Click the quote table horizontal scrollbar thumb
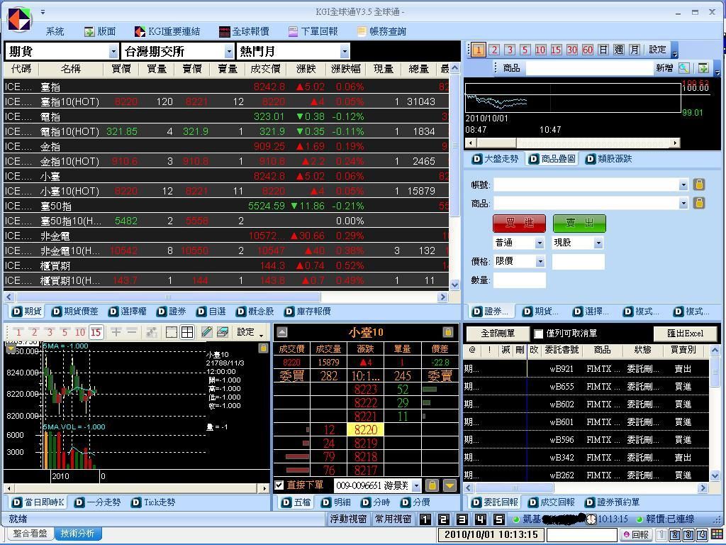This screenshot has width=726, height=545. click(x=168, y=297)
